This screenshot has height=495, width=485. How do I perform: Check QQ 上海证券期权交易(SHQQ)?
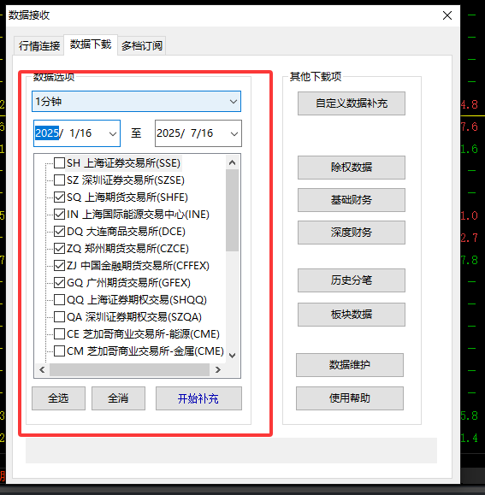59,299
